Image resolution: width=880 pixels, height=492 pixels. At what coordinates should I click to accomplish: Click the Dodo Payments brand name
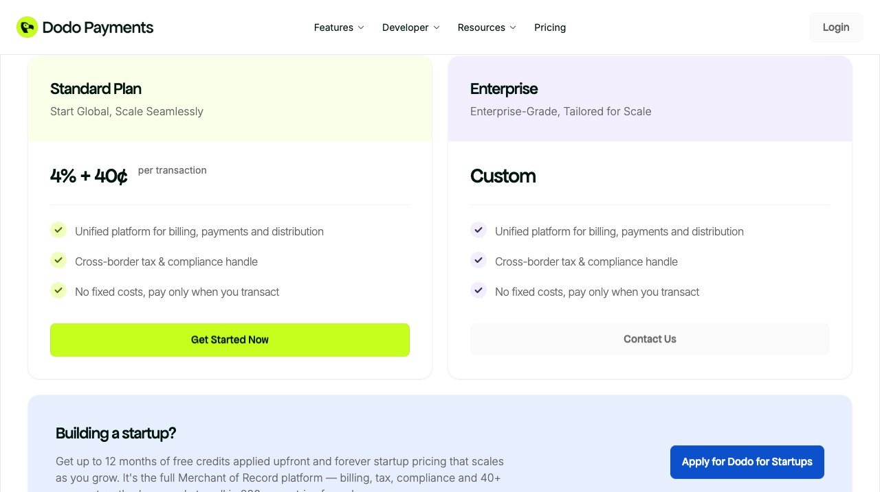(x=98, y=27)
